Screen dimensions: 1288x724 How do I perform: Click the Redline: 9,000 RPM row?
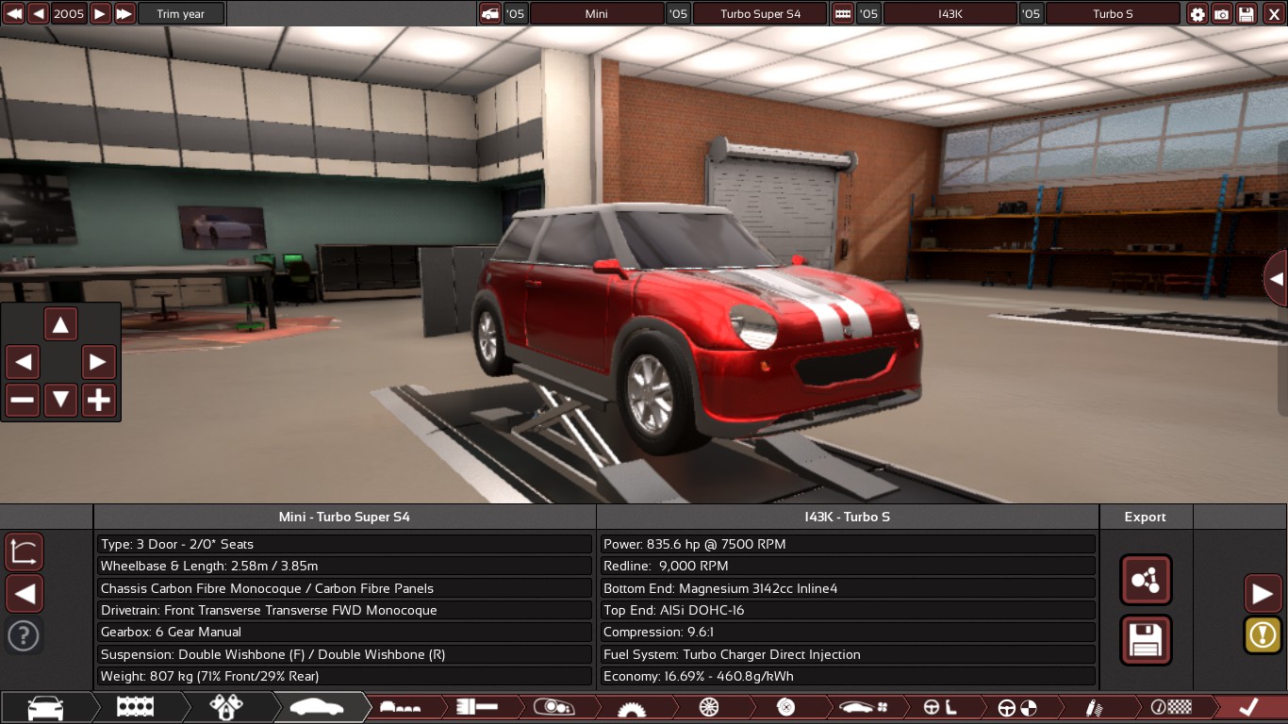[x=848, y=566]
